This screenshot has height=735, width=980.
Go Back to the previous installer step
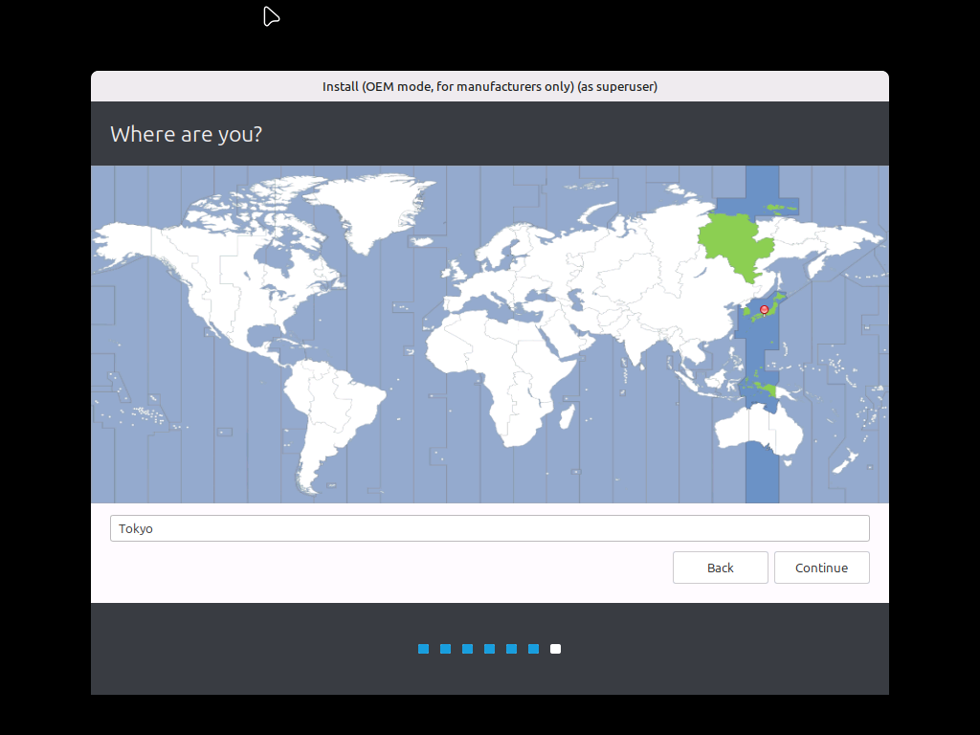pyautogui.click(x=720, y=568)
